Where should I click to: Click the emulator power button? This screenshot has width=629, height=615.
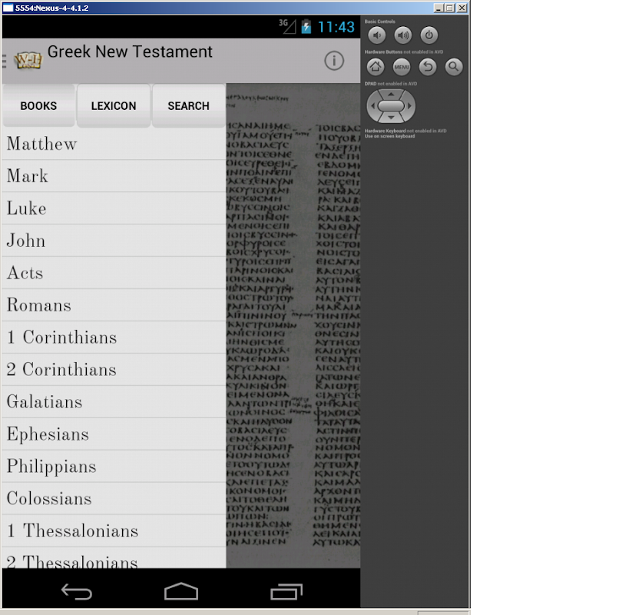point(429,35)
